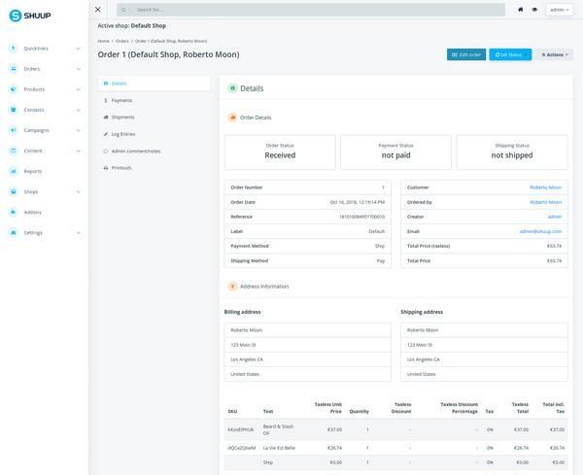Open the admin user dropdown

560,10
